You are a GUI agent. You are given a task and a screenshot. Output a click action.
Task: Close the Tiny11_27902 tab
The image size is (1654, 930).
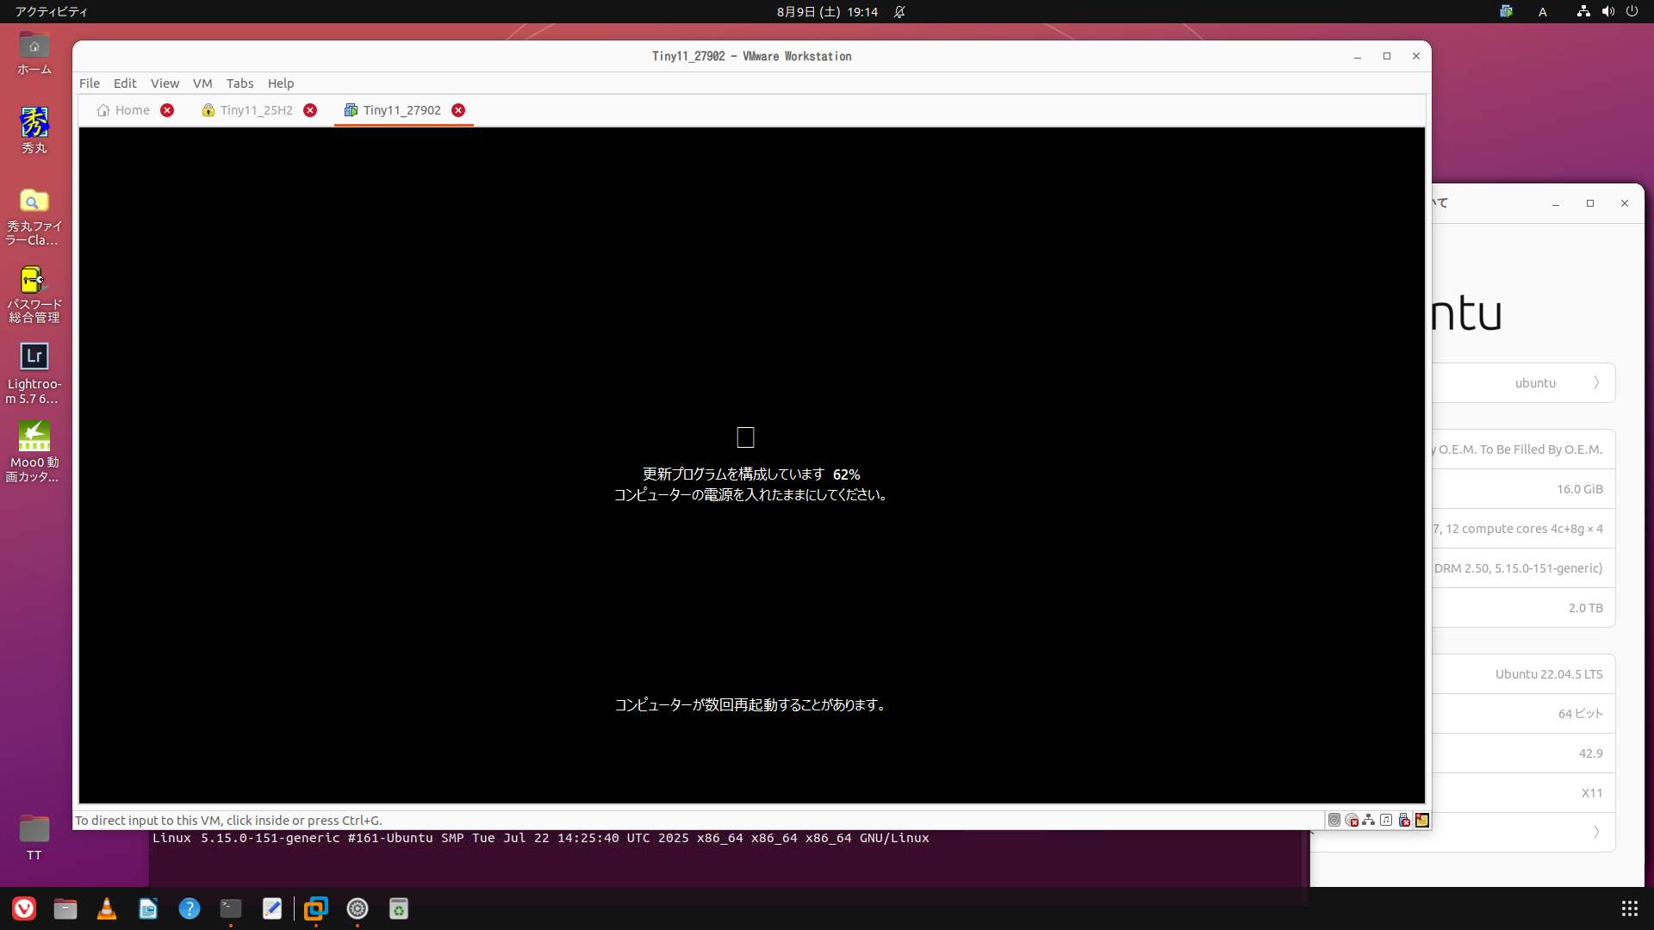click(x=458, y=110)
